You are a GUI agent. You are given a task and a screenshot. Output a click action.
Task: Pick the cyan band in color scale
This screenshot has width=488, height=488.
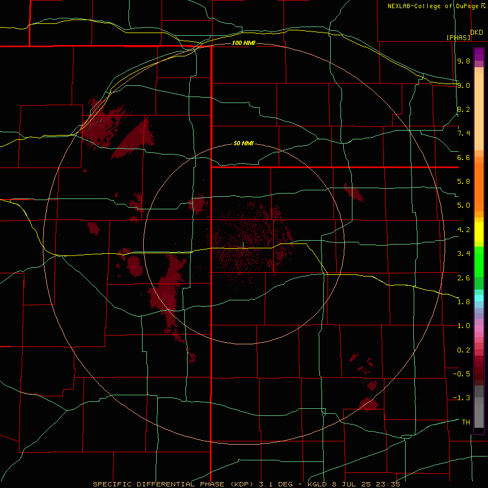coord(479,298)
